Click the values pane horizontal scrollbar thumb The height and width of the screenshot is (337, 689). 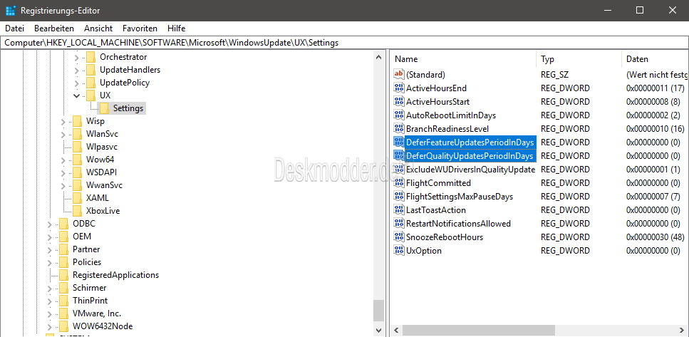[479, 330]
